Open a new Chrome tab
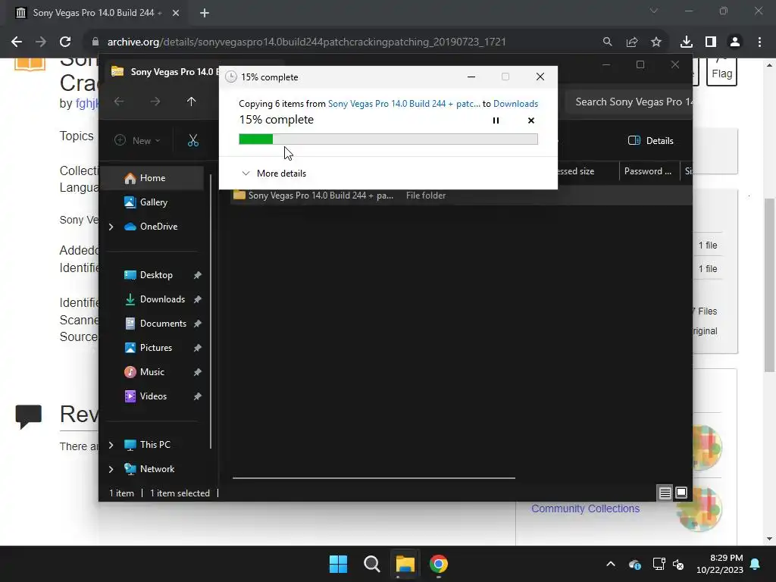 coord(205,13)
